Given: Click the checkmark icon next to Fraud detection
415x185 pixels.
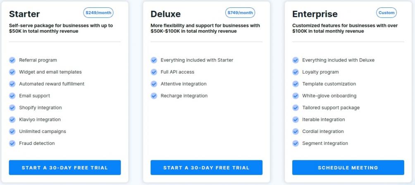Looking at the screenshot, I should [x=12, y=143].
